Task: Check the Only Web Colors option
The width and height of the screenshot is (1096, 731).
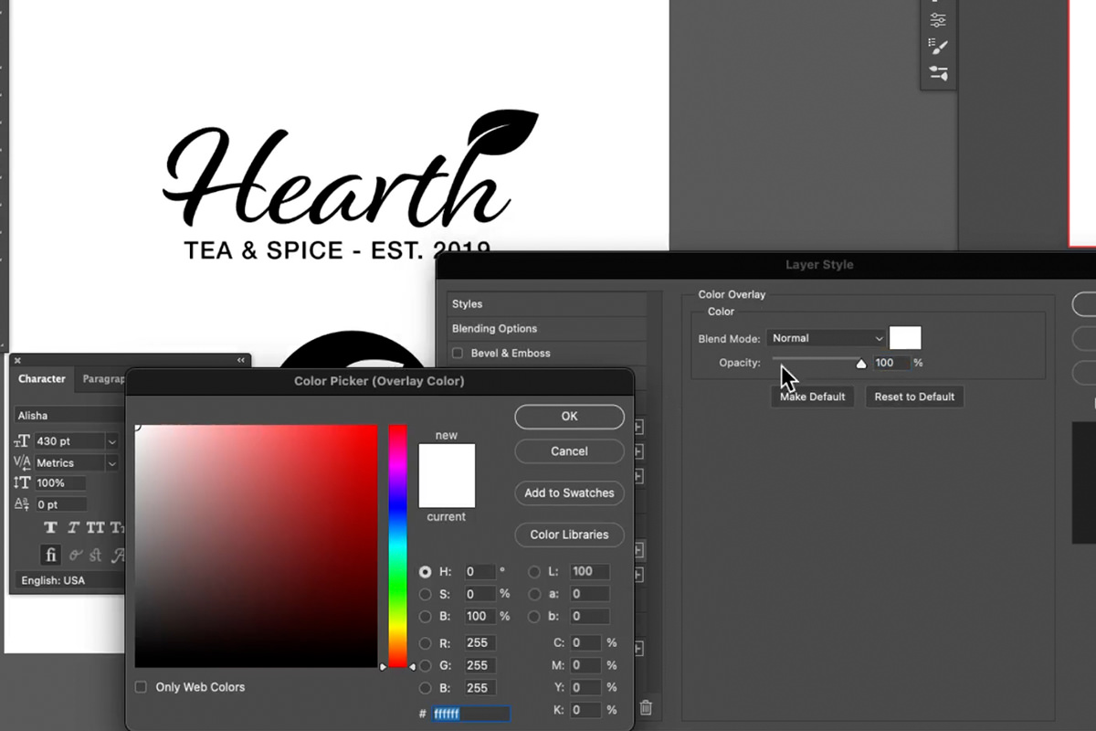Action: [x=140, y=686]
